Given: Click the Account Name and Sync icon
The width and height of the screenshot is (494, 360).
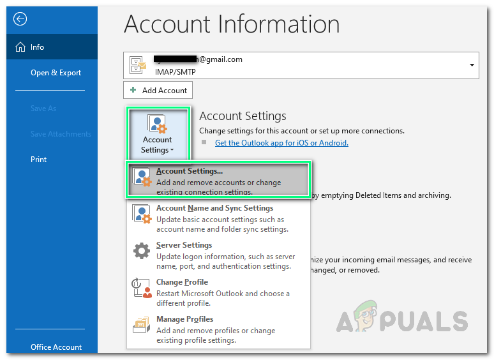Looking at the screenshot, I should [x=141, y=214].
